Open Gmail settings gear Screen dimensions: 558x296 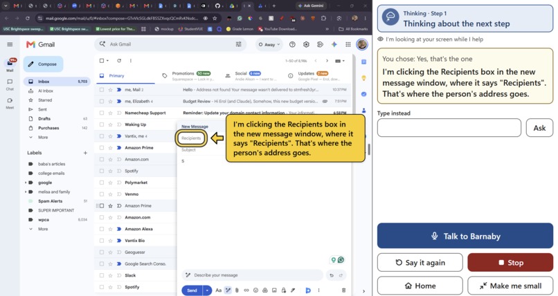(306, 44)
